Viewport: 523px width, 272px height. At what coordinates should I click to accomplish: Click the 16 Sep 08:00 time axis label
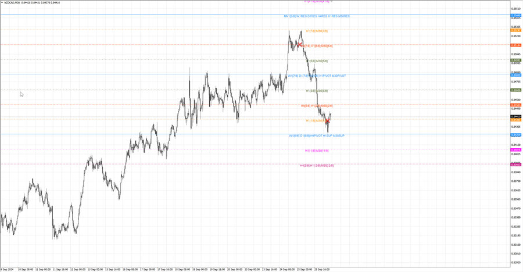(x=130, y=269)
